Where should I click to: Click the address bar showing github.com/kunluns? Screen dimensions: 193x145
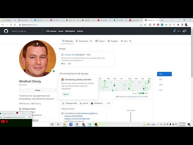point(79,25)
